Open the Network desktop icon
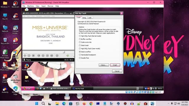The image size is (189, 106). (5, 29)
